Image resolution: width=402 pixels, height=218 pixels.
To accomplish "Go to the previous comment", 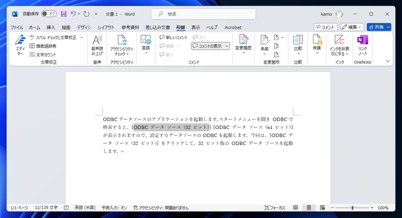I will tap(166, 55).
